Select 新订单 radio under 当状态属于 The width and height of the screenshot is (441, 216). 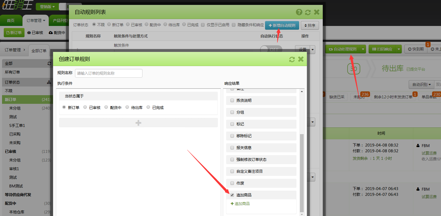(64, 107)
